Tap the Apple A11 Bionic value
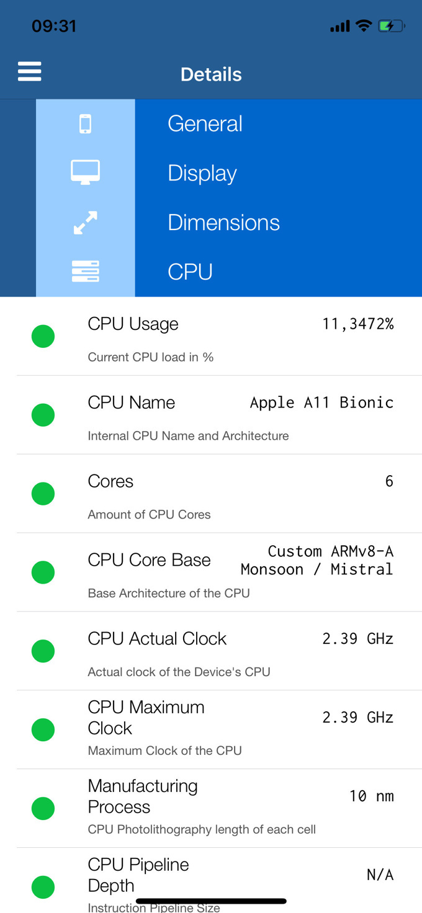Image resolution: width=422 pixels, height=913 pixels. pyautogui.click(x=321, y=403)
